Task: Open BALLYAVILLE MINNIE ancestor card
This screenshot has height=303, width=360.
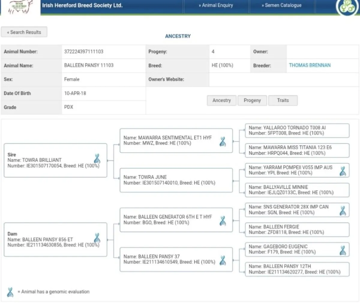Action: pyautogui.click(x=297, y=190)
